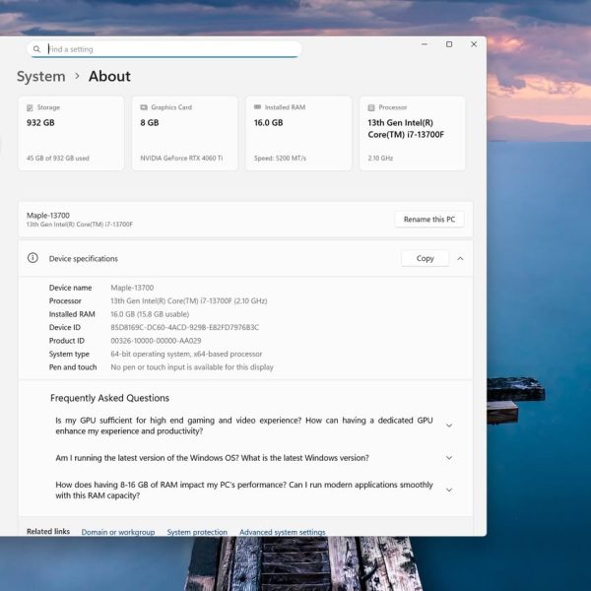Open System protection link
The height and width of the screenshot is (591, 591).
click(197, 532)
